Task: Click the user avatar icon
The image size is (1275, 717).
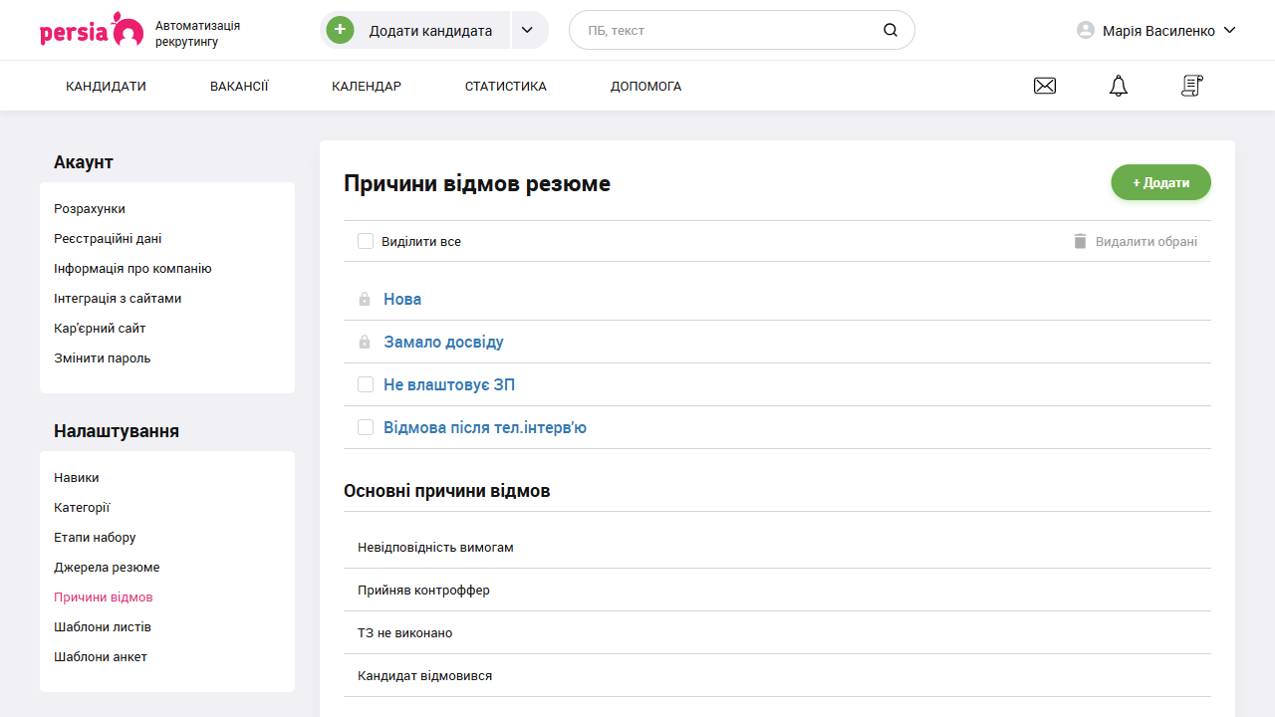Action: tap(1084, 30)
